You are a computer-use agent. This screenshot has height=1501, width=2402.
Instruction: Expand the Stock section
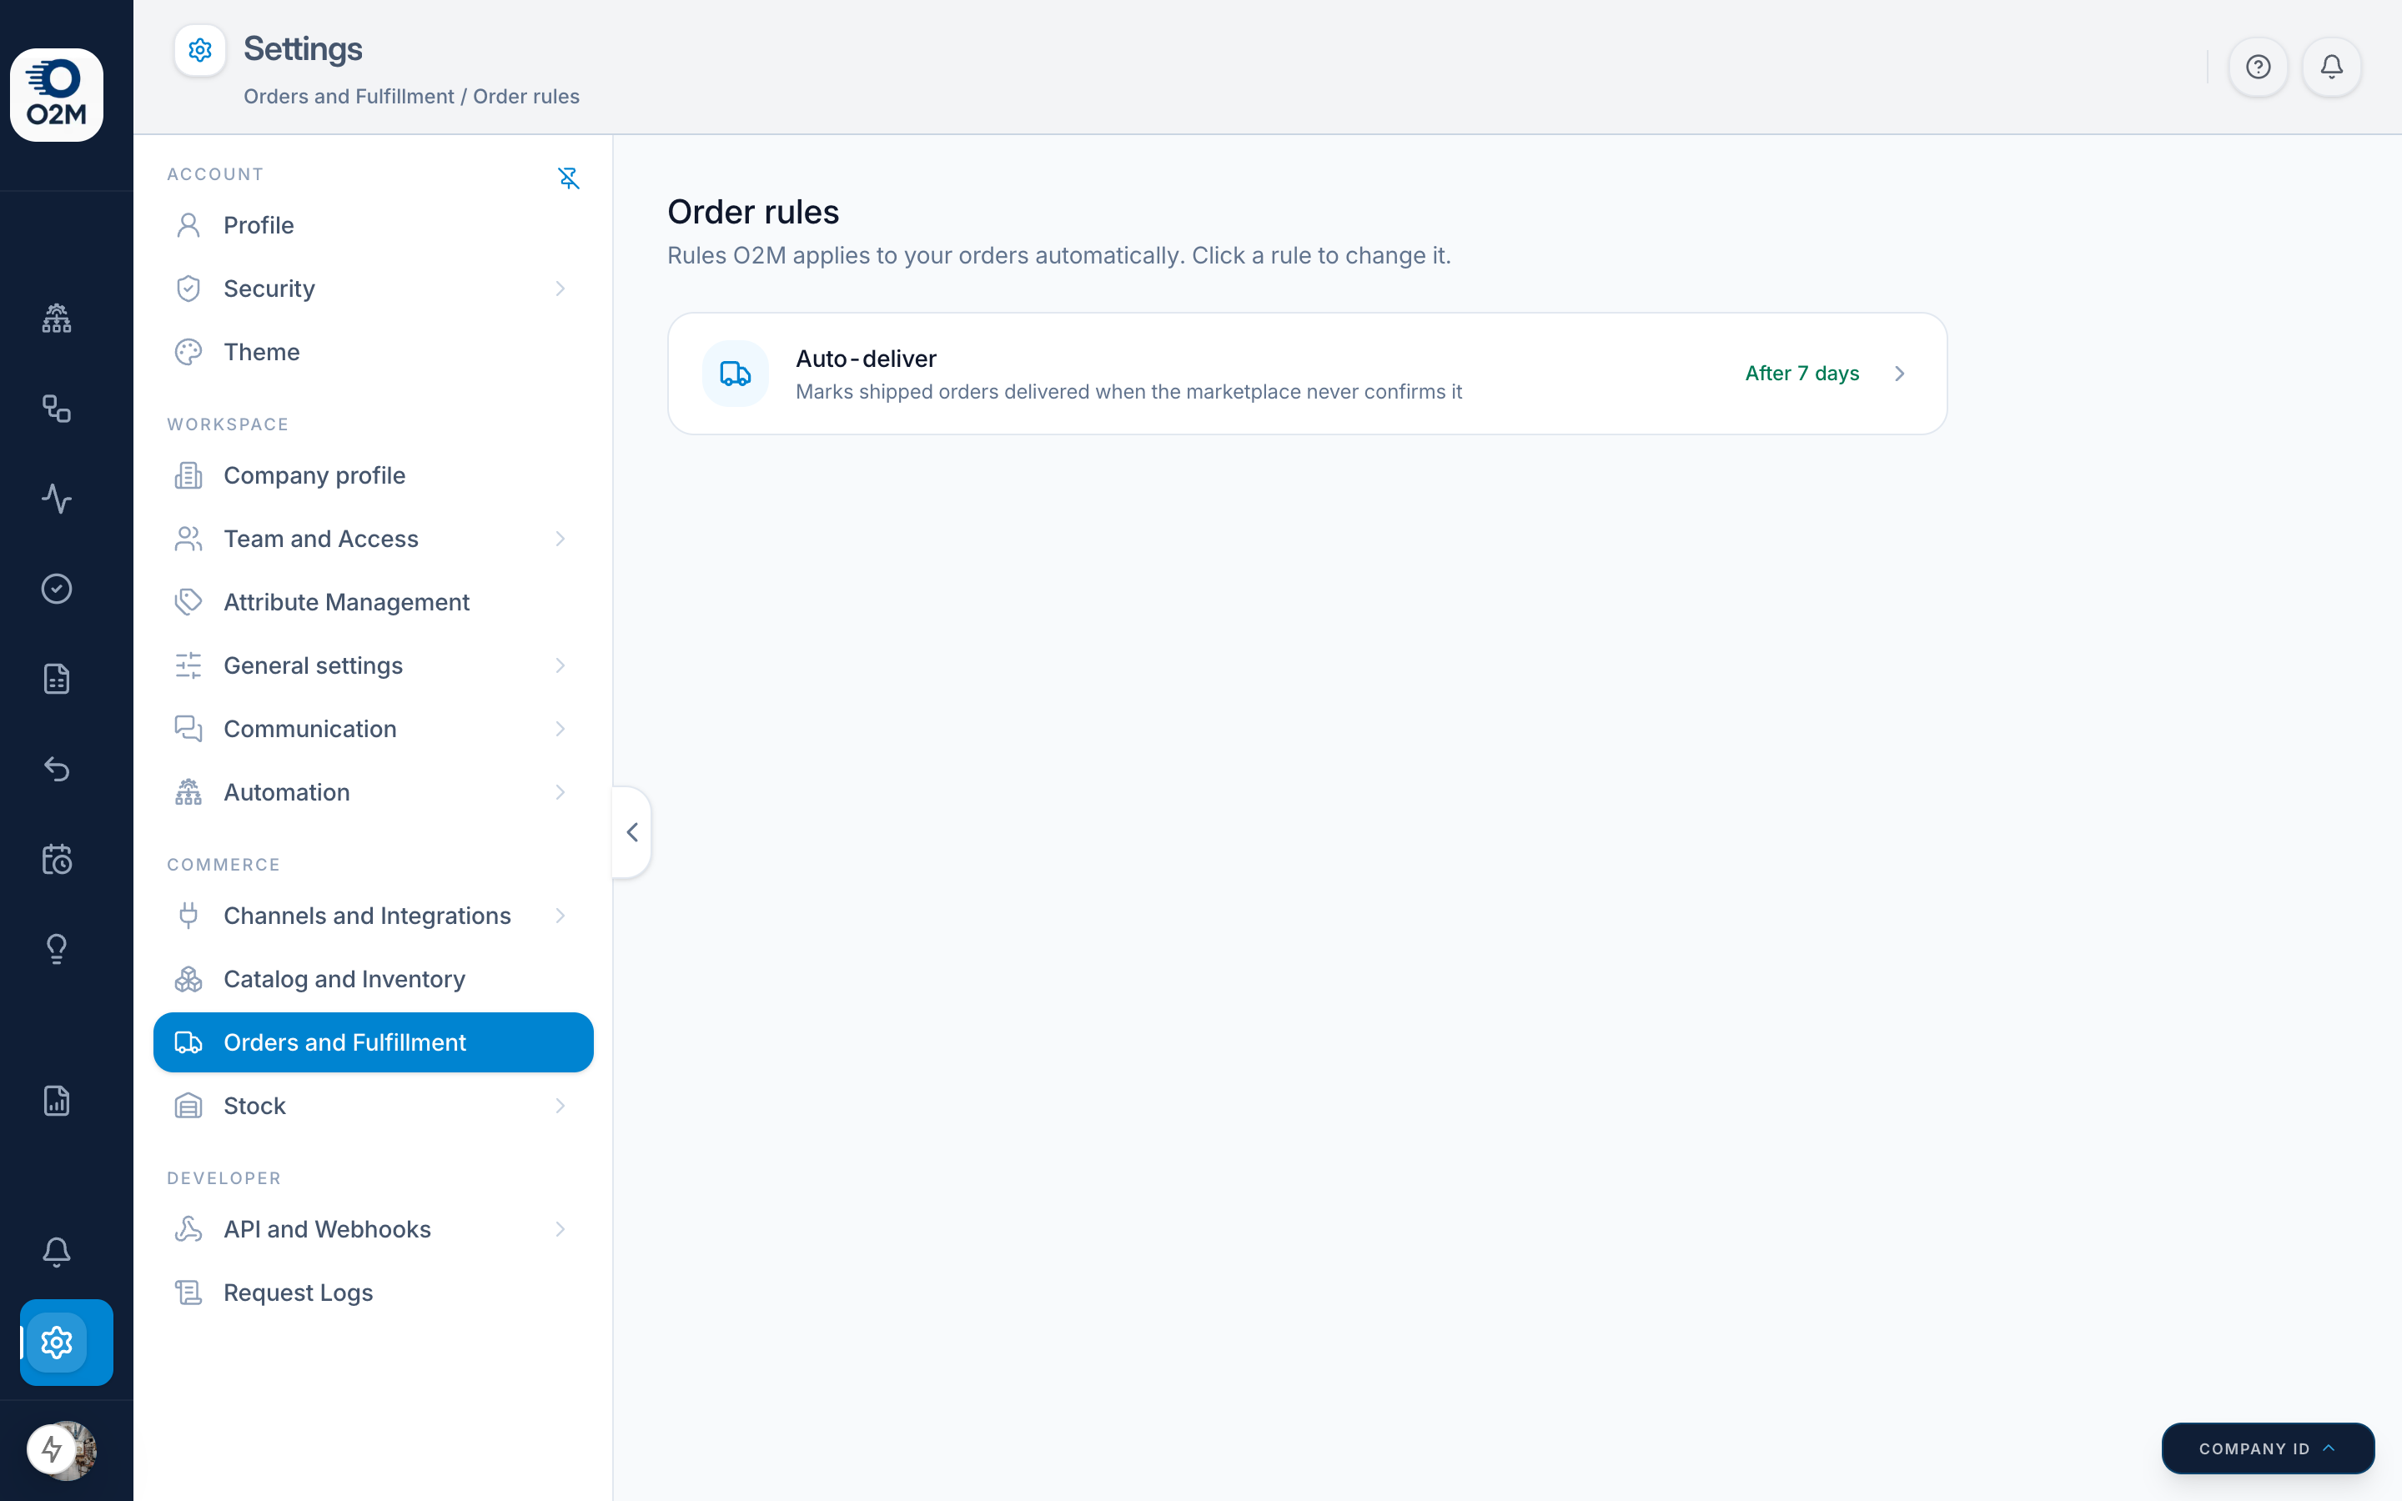point(373,1106)
